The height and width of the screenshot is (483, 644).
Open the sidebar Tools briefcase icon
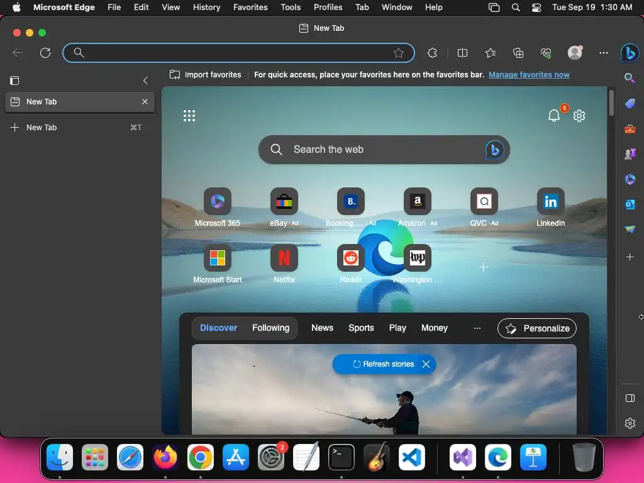coord(630,130)
